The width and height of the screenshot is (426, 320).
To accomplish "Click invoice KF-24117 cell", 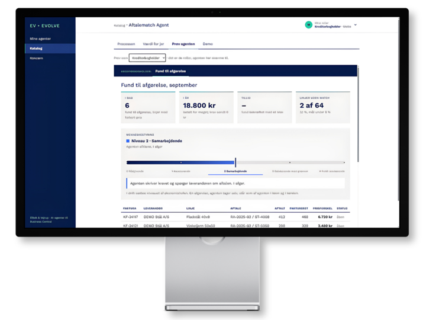I will click(x=130, y=217).
